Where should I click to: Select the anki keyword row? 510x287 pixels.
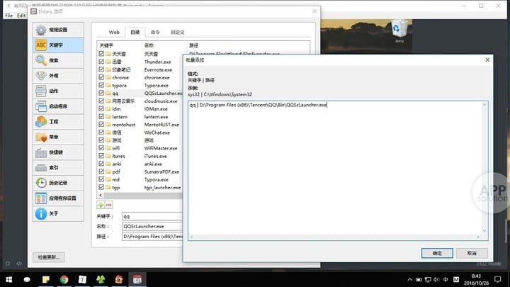click(x=140, y=164)
